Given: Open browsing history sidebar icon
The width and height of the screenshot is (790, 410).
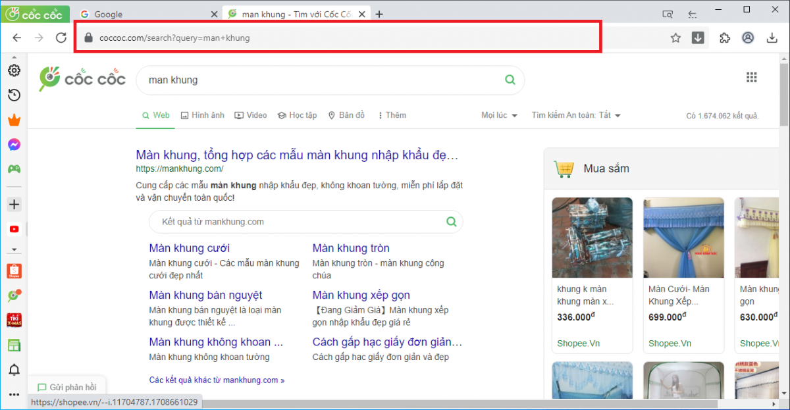Looking at the screenshot, I should pos(14,95).
